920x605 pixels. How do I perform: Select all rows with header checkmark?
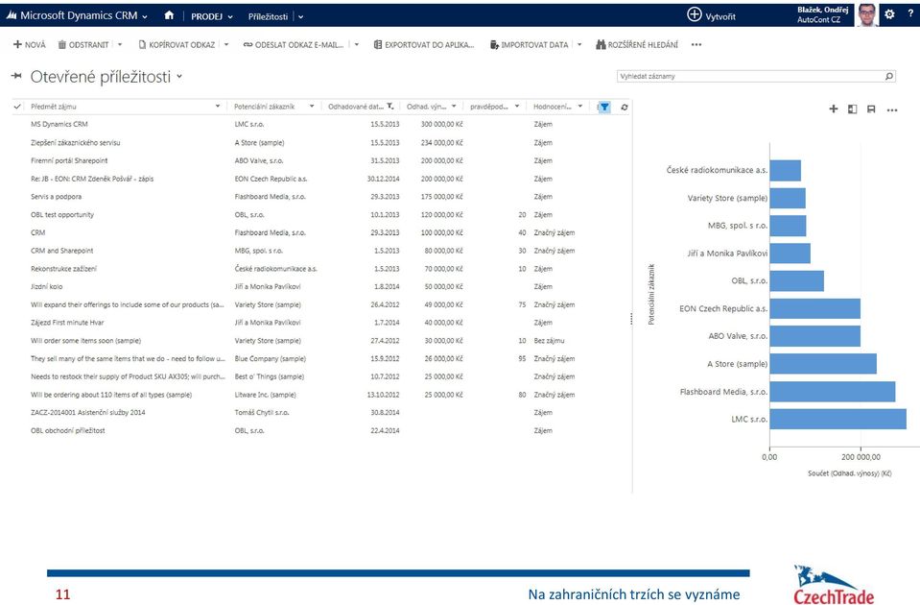(x=17, y=107)
